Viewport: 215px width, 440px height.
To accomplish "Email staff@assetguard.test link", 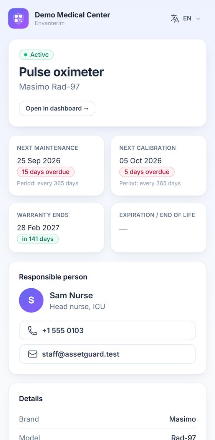I will pos(107,354).
